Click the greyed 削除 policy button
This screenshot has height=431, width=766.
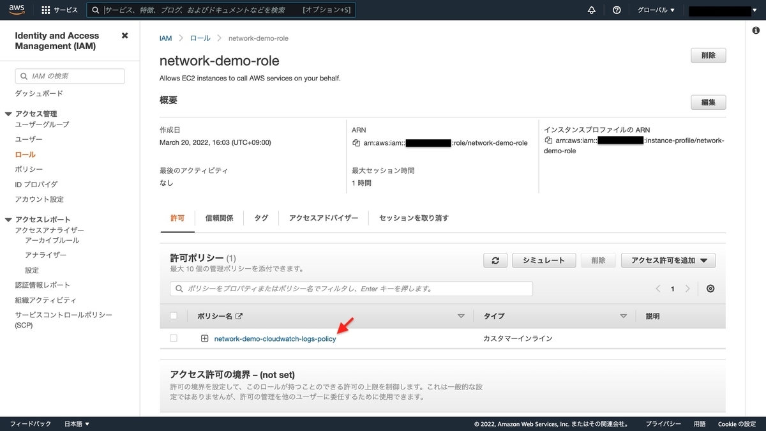click(598, 261)
